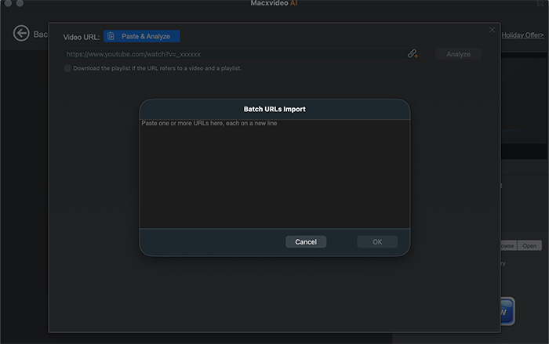Click the Paste & Analyze button

(x=142, y=36)
